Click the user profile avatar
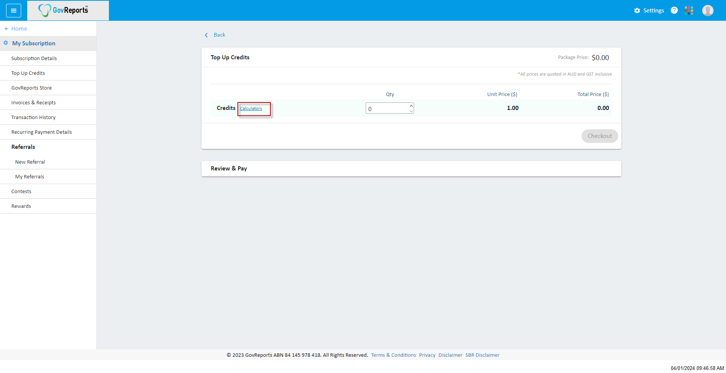The height and width of the screenshot is (373, 726). click(707, 11)
